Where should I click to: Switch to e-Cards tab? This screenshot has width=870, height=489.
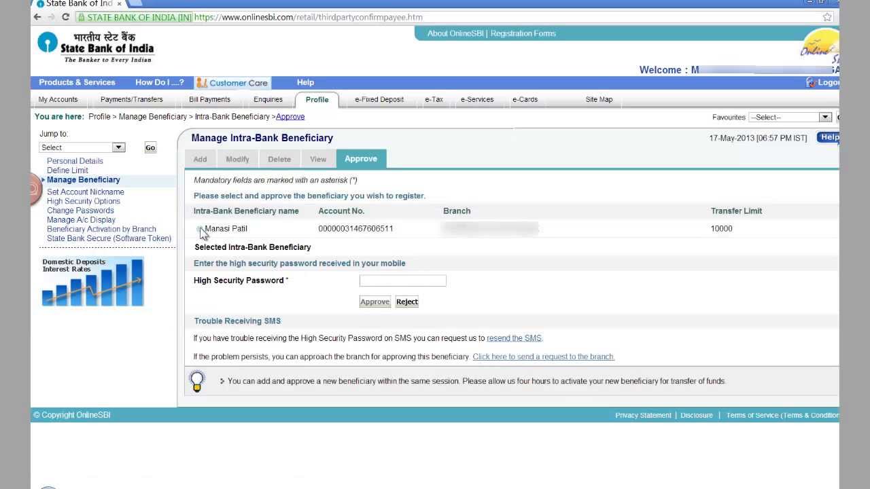point(525,99)
